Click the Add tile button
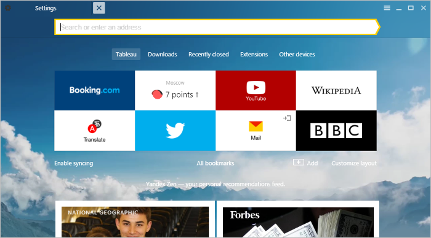This screenshot has width=431, height=238. [305, 163]
